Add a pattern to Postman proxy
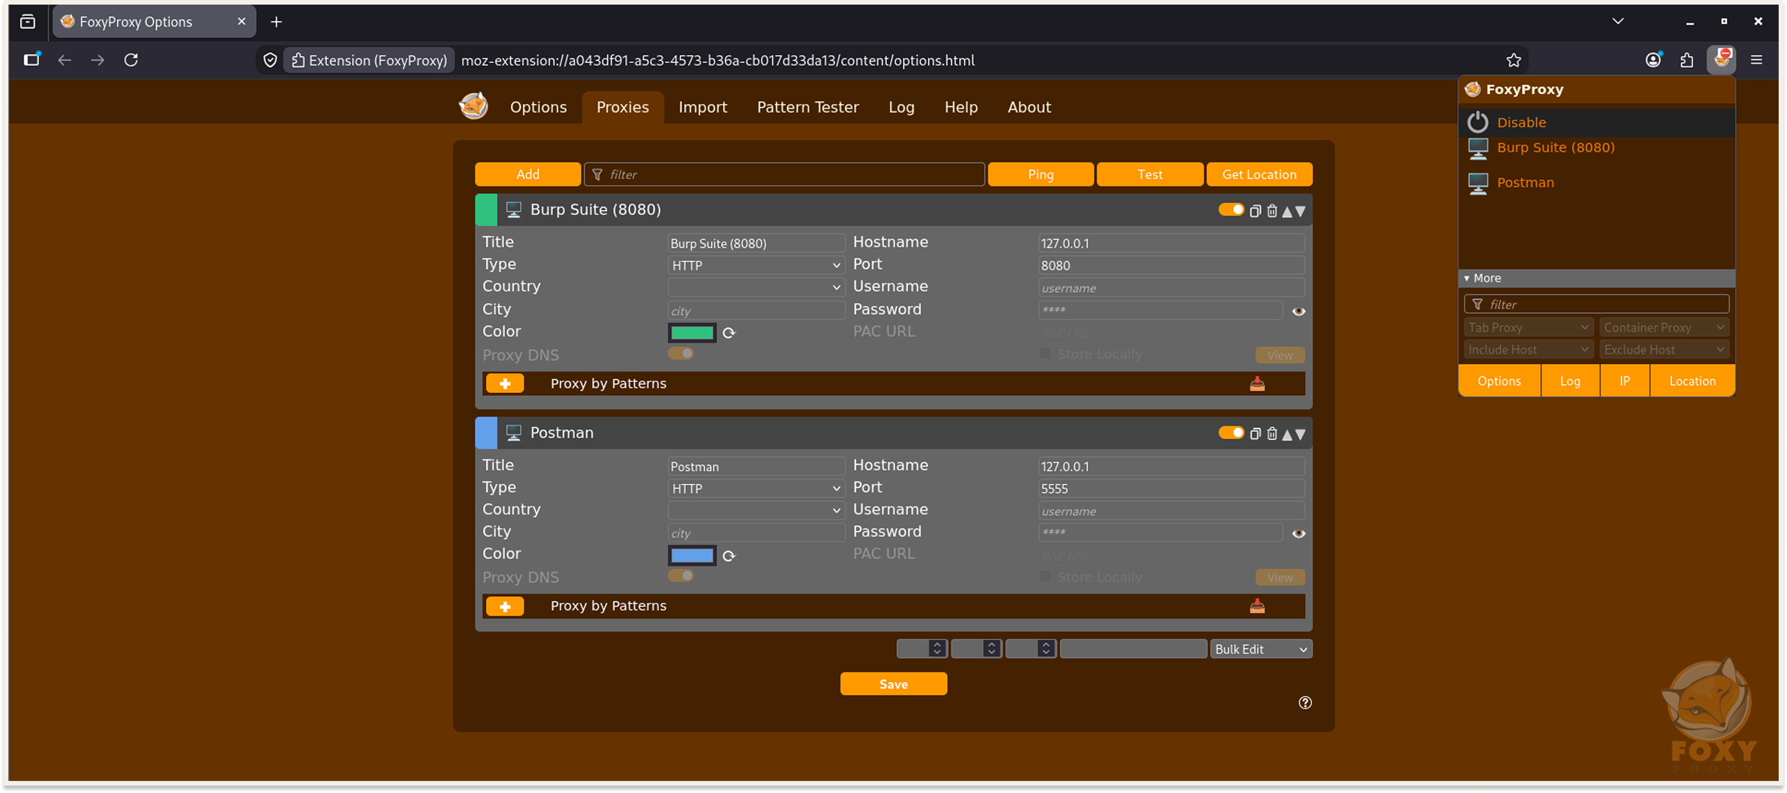Screen dimensions: 1787x793 pyautogui.click(x=504, y=606)
